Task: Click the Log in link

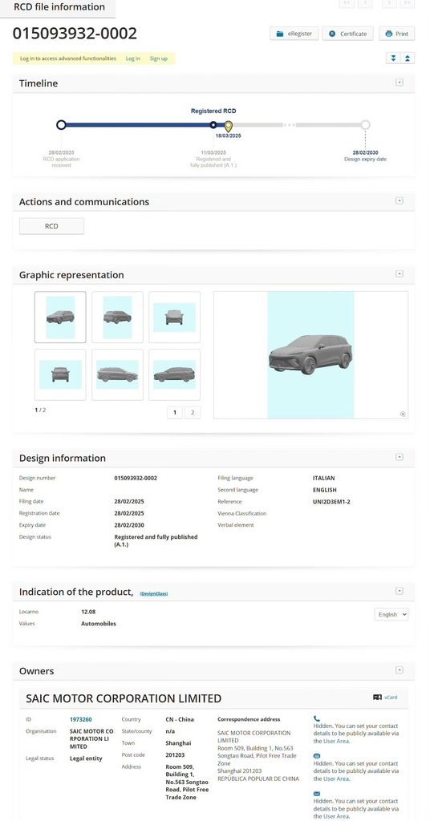Action: click(x=133, y=59)
